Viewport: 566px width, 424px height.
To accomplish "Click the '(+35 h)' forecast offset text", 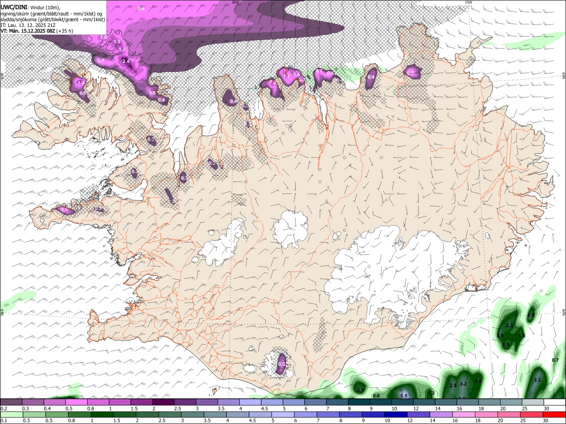I will 65,31.
